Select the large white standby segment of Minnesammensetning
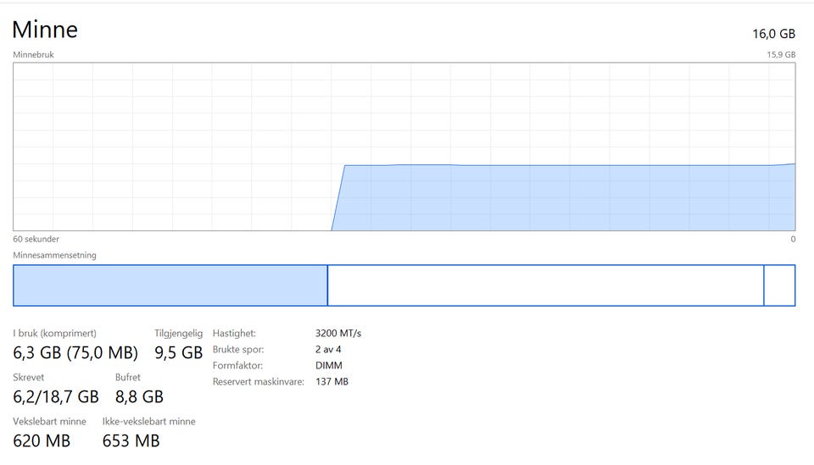The height and width of the screenshot is (465, 814). [x=545, y=285]
